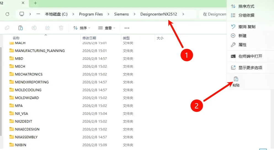Screen dimensions: 274x150
Task: Select the MBD folder icon
Action: [12, 58]
